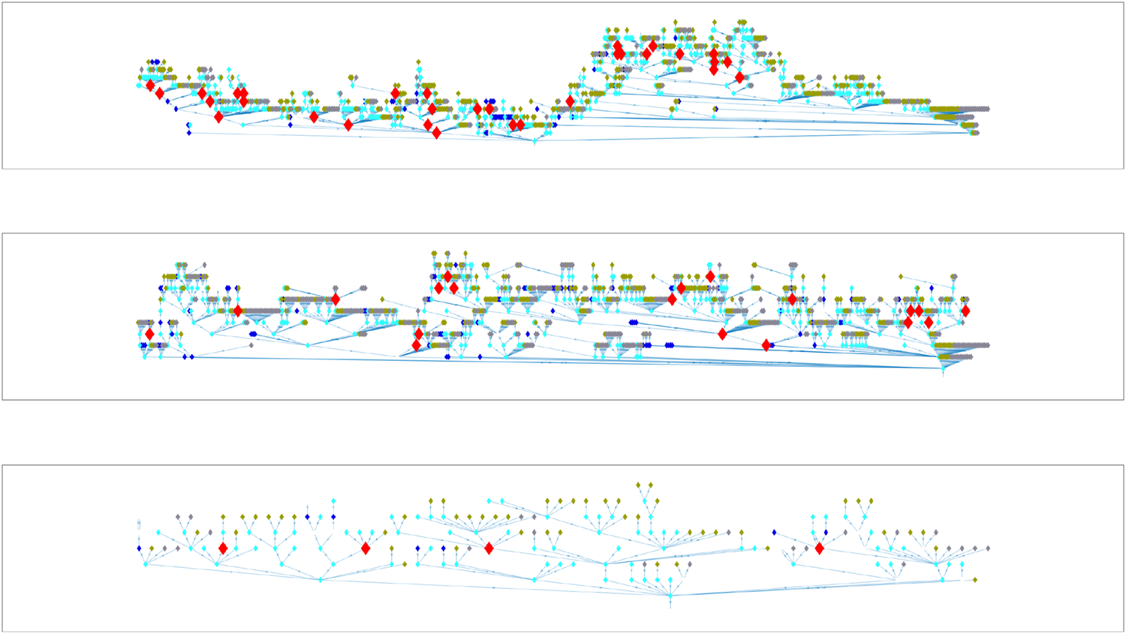Select blue diamond left of rightmost red, bottom graph
Screen dimensions: 1126x634
[x=774, y=532]
